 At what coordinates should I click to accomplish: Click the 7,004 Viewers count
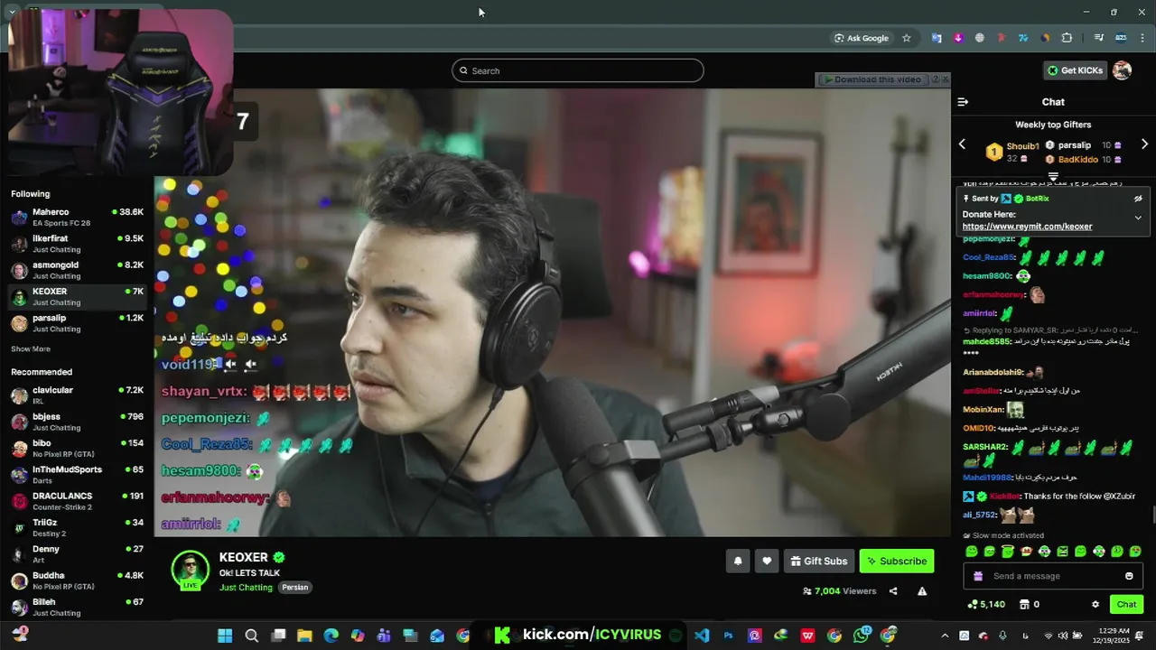coord(839,591)
